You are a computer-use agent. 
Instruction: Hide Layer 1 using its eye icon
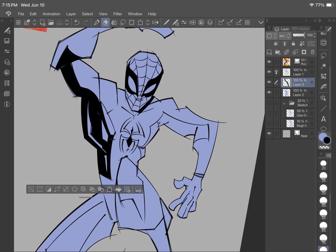[269, 72]
